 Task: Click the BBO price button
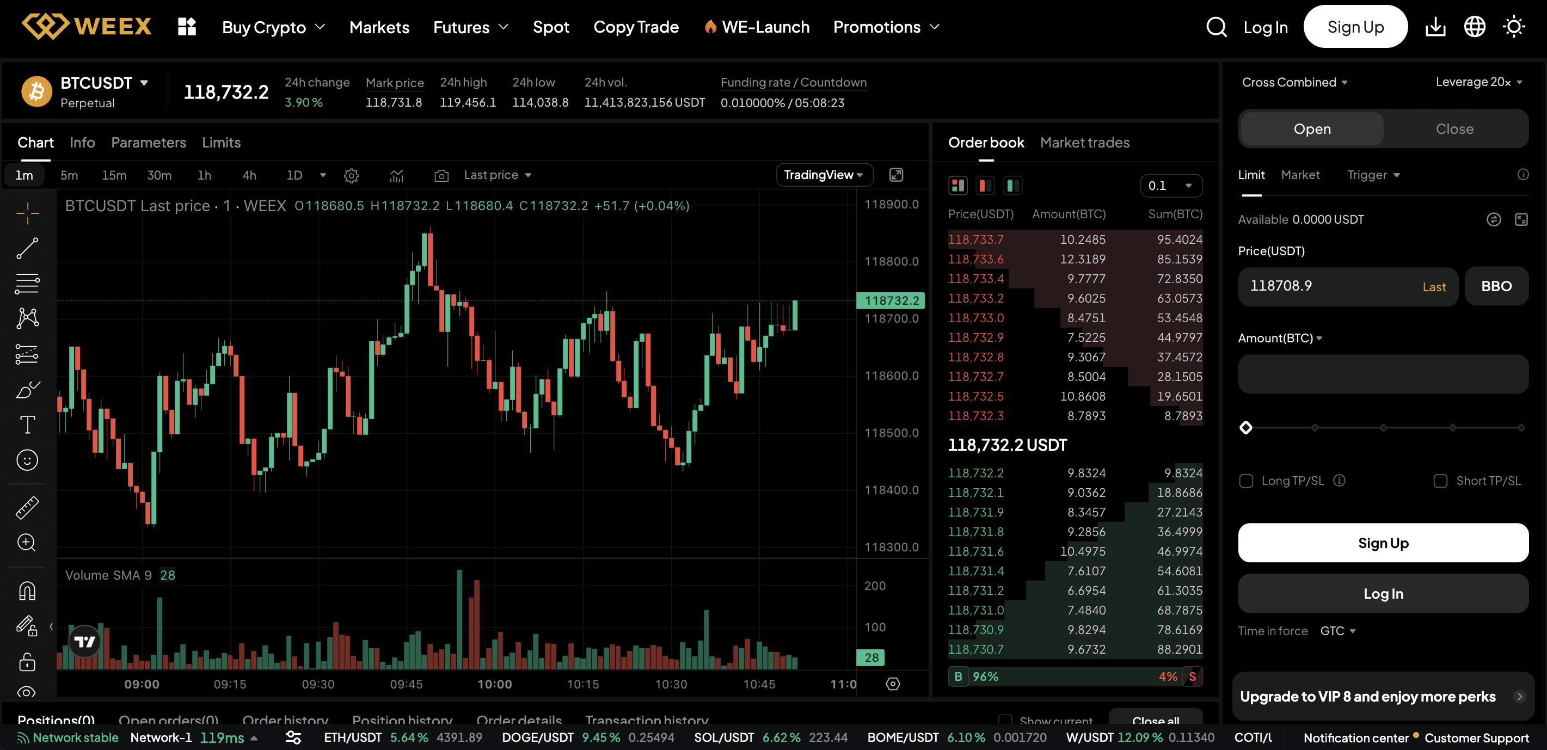[x=1496, y=286]
